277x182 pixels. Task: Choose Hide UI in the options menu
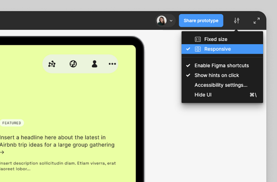[x=222, y=95]
